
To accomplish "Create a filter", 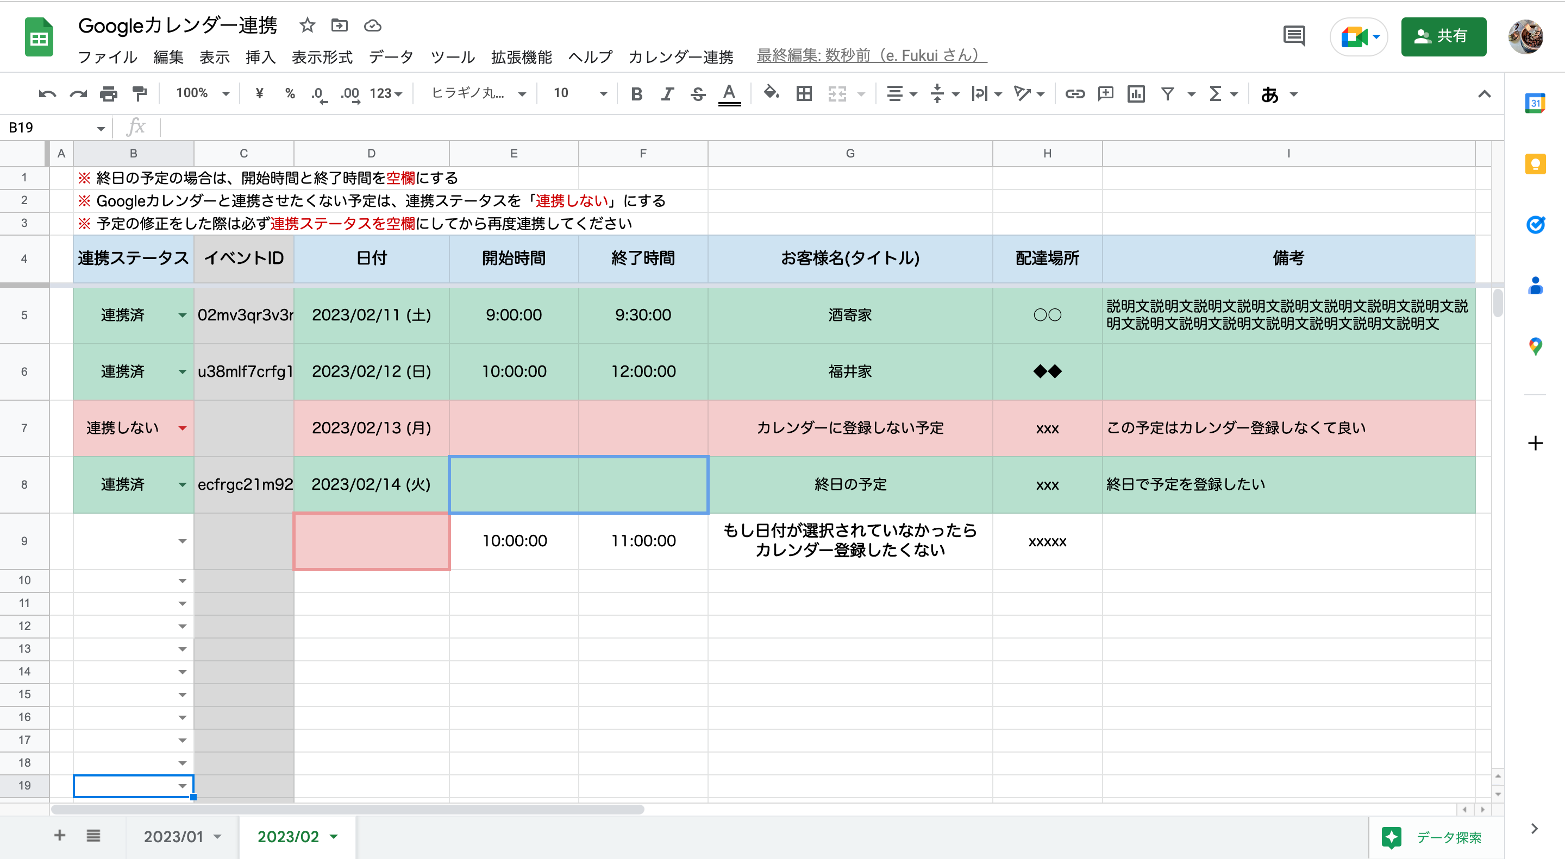I will pos(1168,93).
